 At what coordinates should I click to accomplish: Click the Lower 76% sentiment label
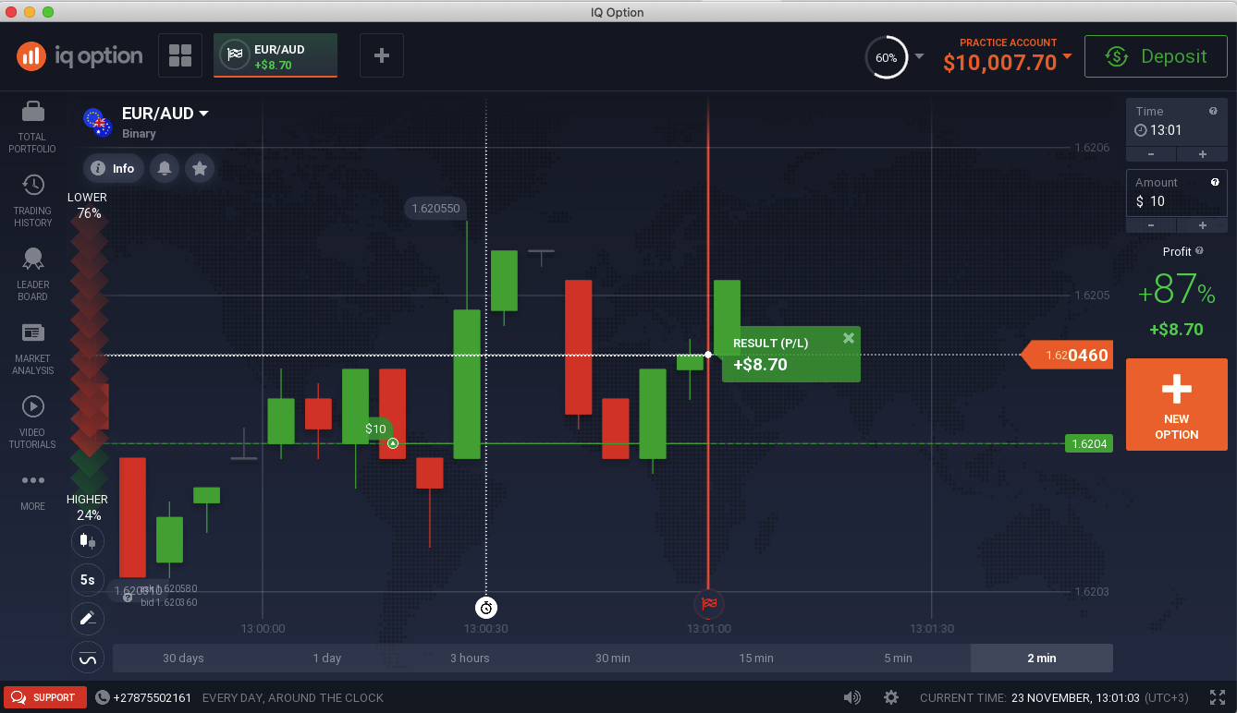point(88,205)
